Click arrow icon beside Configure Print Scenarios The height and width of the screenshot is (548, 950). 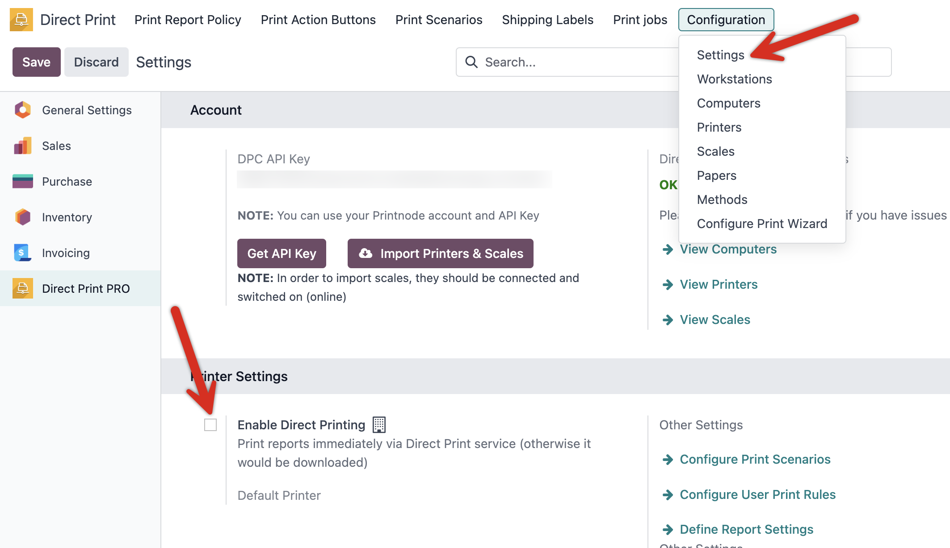point(668,460)
